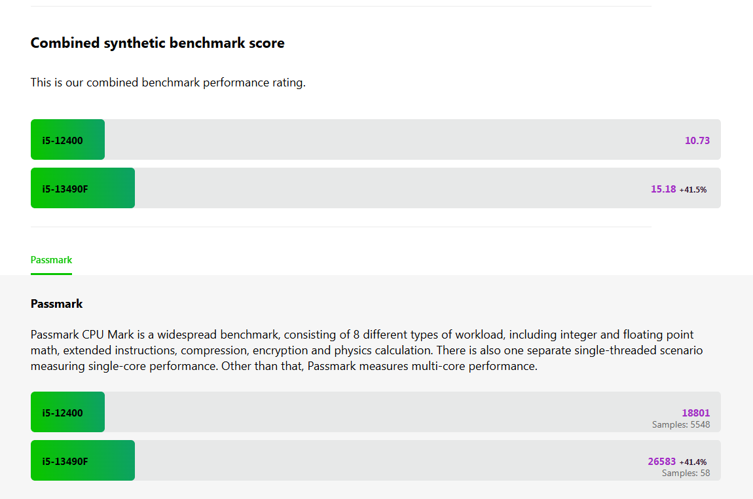The height and width of the screenshot is (499, 753).
Task: Click the 10.73 combined score value
Action: 697,140
